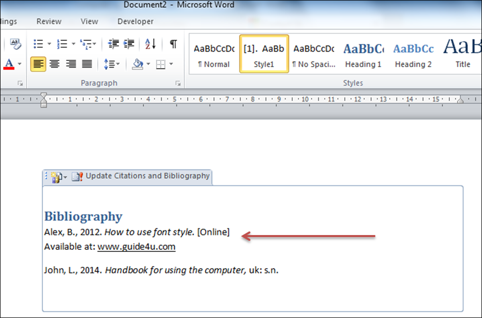This screenshot has width=482, height=318.
Task: Apply the No Spacing style
Action: [314, 54]
